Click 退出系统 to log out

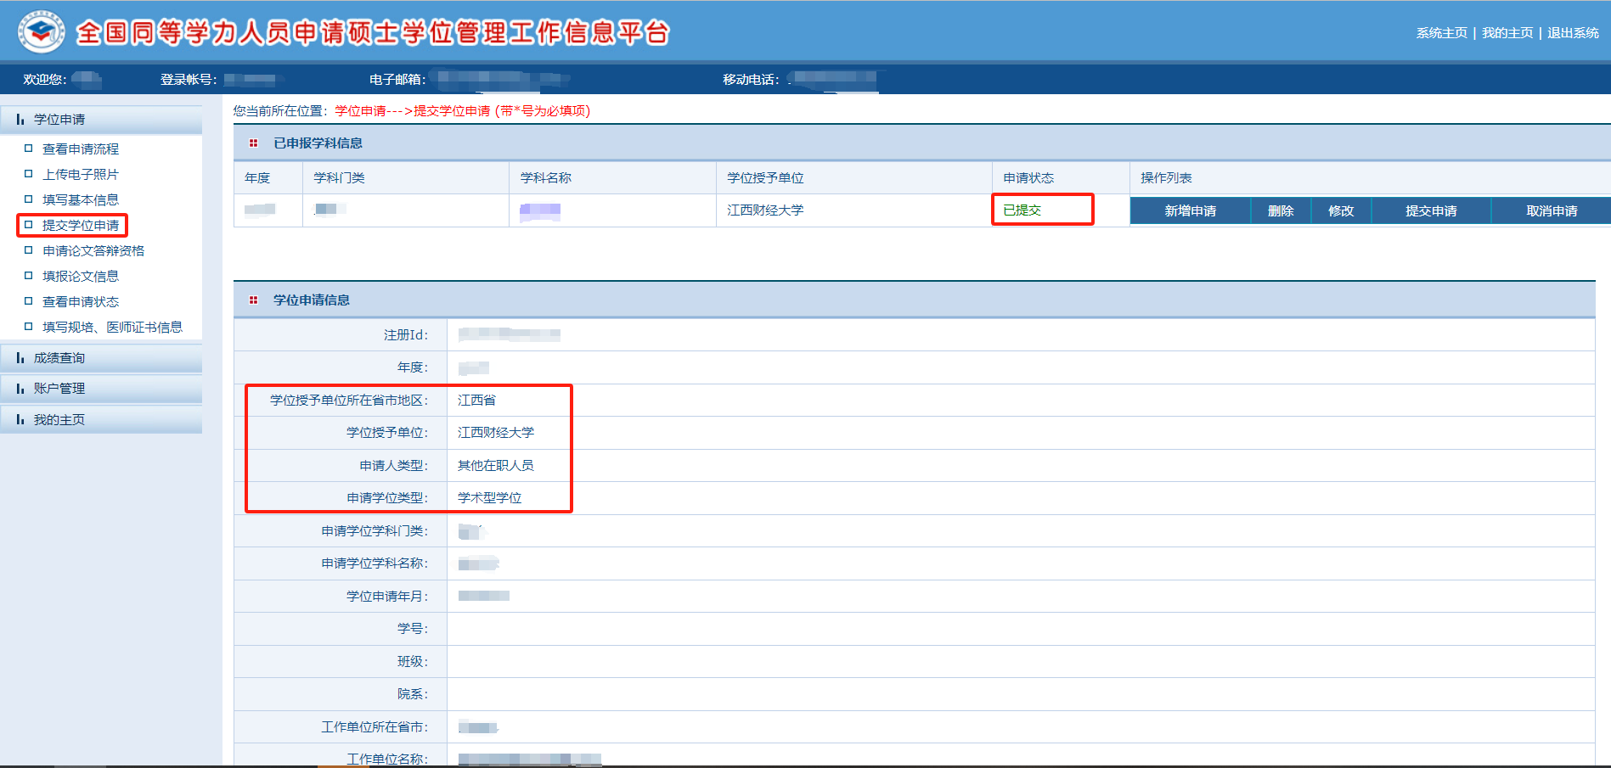tap(1573, 33)
